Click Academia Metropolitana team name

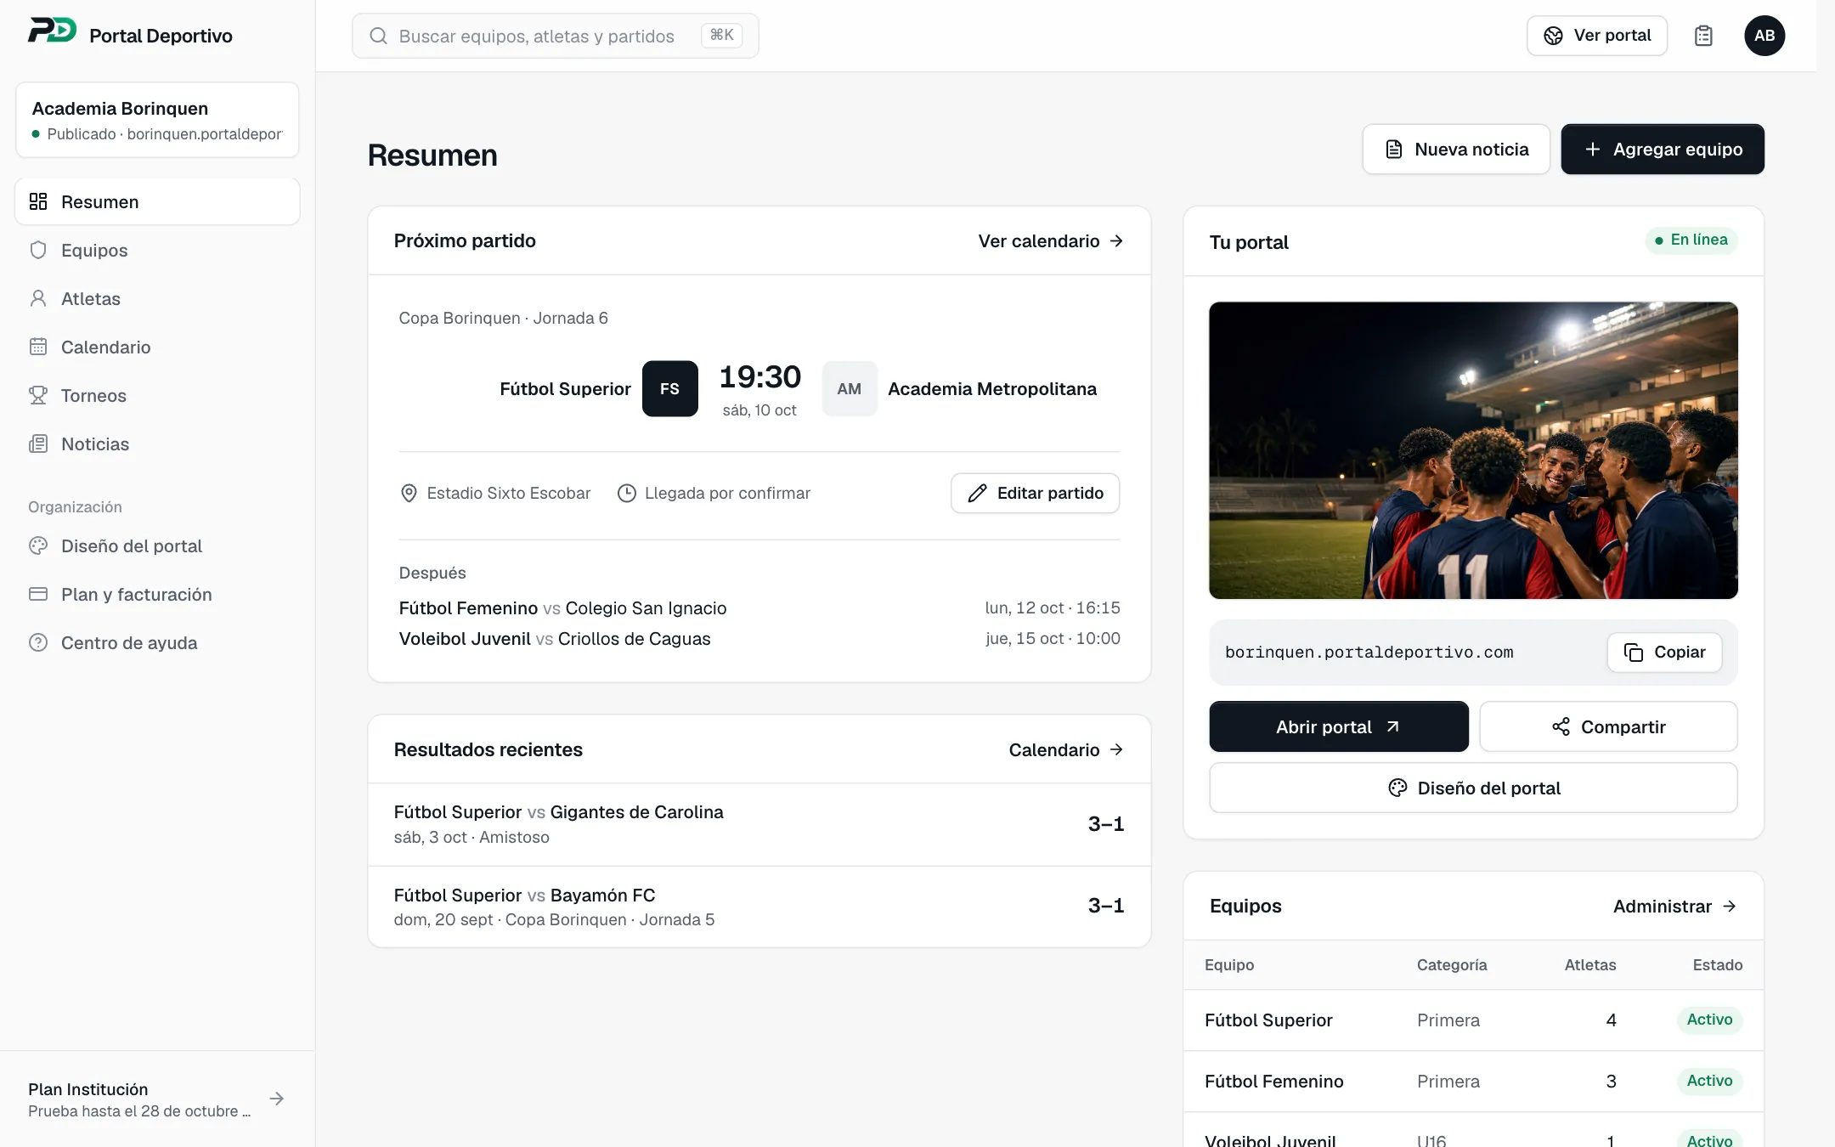[992, 388]
